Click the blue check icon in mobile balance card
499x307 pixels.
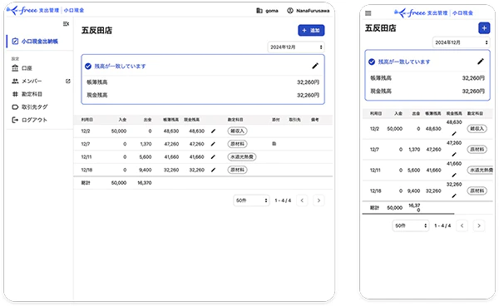pos(372,62)
